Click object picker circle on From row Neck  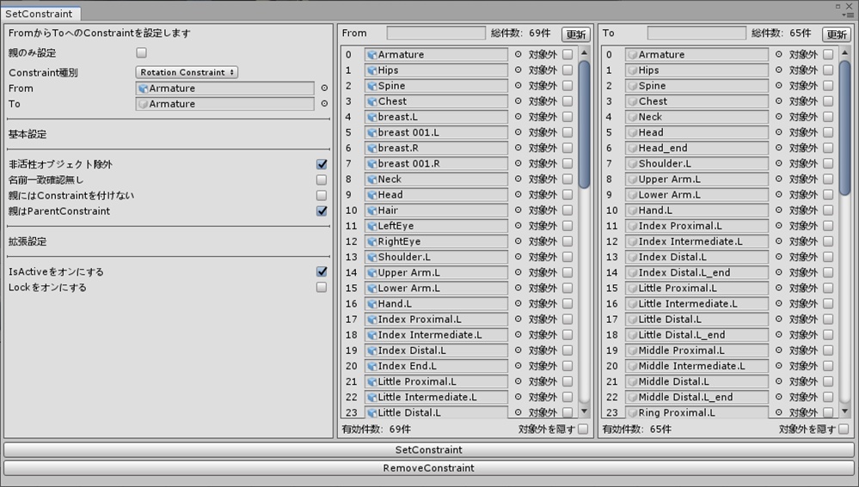(518, 179)
